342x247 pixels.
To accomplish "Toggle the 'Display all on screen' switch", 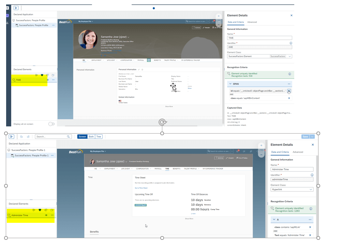I will 51,124.
